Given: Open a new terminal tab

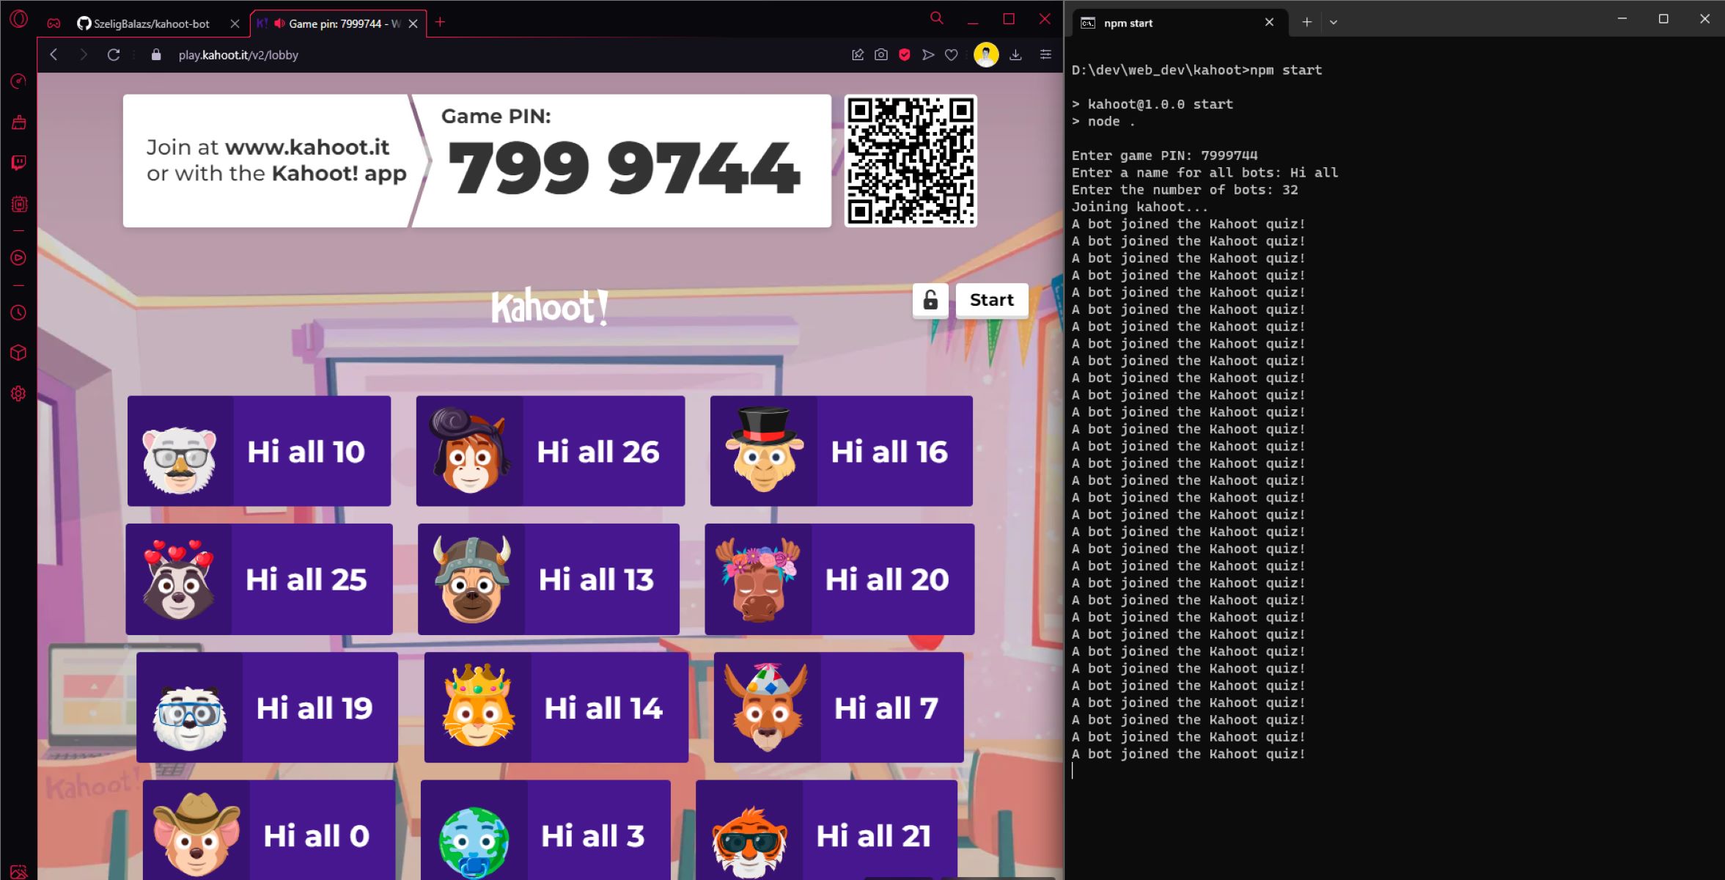Looking at the screenshot, I should pos(1306,23).
